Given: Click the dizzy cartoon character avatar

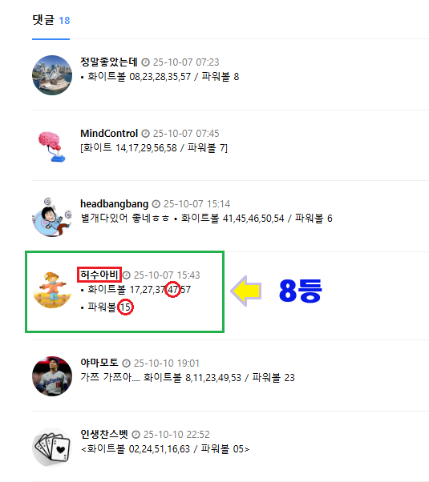Looking at the screenshot, I should [52, 217].
